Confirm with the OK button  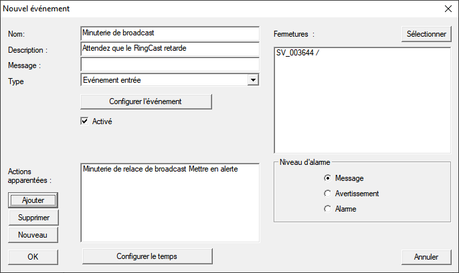pos(33,256)
